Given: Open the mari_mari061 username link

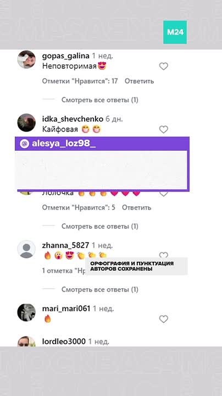Looking at the screenshot, I should click(x=66, y=309).
